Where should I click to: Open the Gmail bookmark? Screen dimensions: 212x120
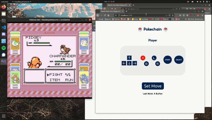[100, 19]
